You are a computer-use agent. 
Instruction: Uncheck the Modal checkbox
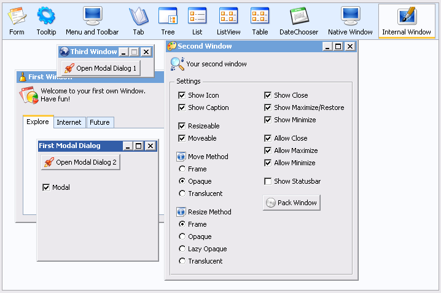click(46, 187)
